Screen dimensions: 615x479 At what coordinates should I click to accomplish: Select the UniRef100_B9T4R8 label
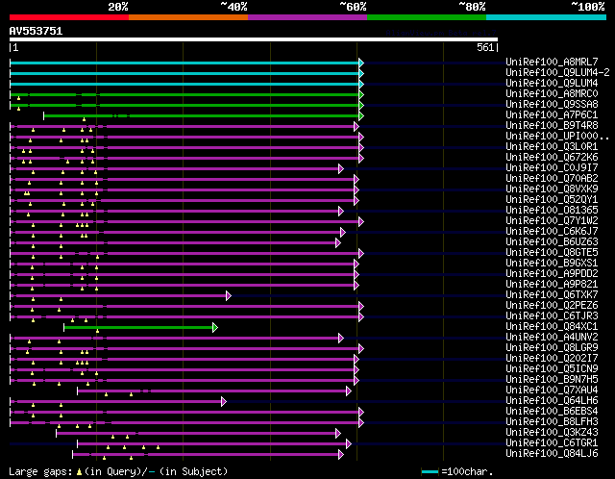click(552, 125)
